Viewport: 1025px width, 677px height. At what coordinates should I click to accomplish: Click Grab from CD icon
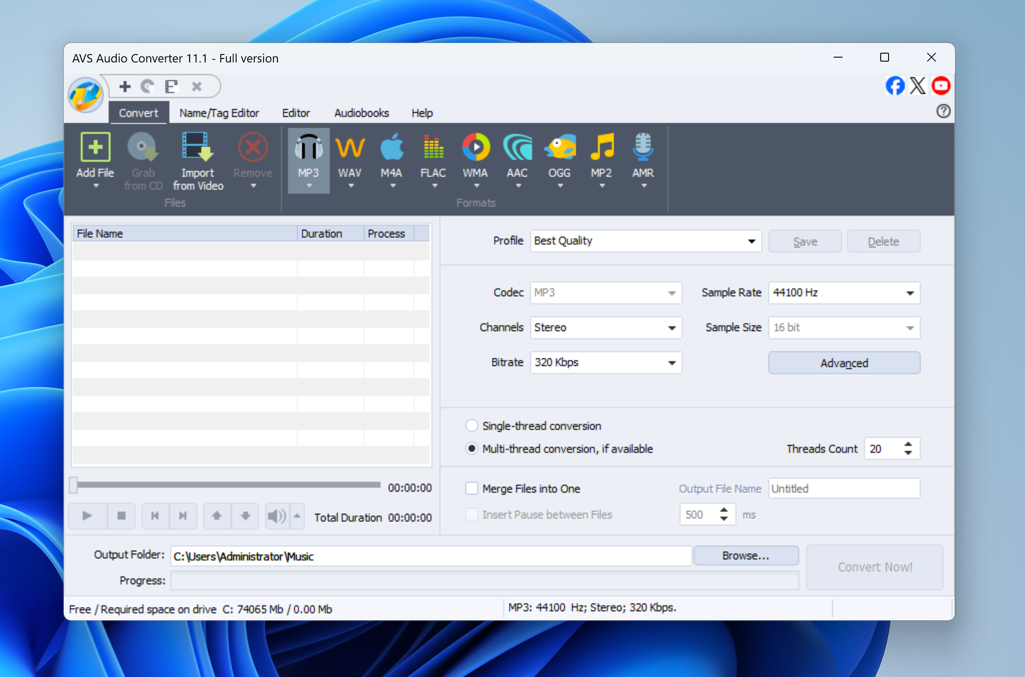coord(143,148)
